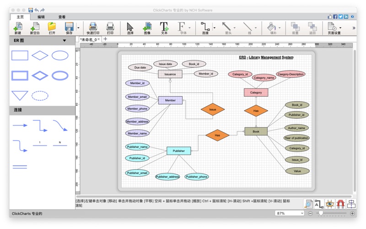Toggle the alignment guides icon

tap(351, 204)
